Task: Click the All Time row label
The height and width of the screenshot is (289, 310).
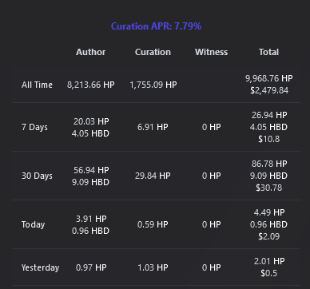Action: coord(37,85)
